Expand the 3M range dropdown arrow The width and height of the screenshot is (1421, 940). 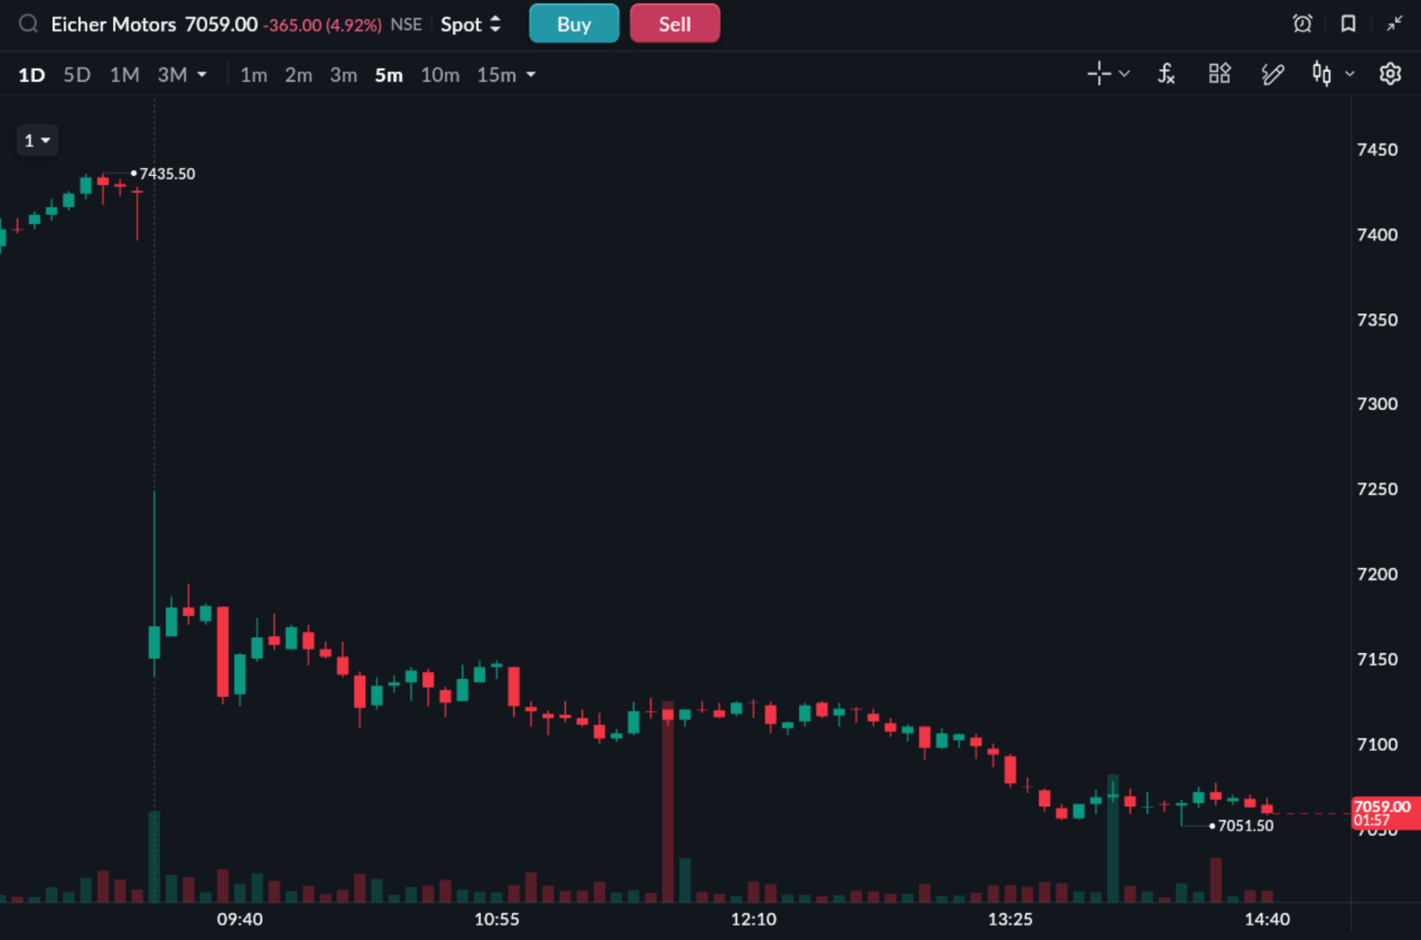point(202,75)
